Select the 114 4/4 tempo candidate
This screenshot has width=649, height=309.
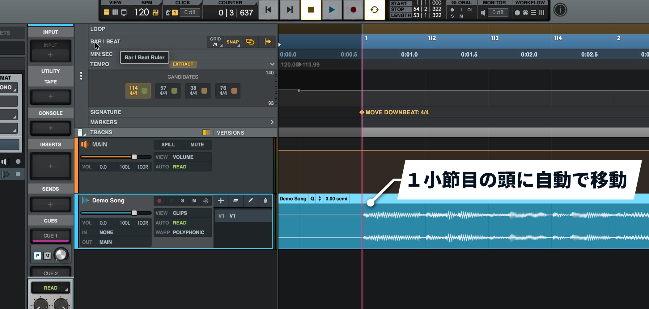coord(138,91)
